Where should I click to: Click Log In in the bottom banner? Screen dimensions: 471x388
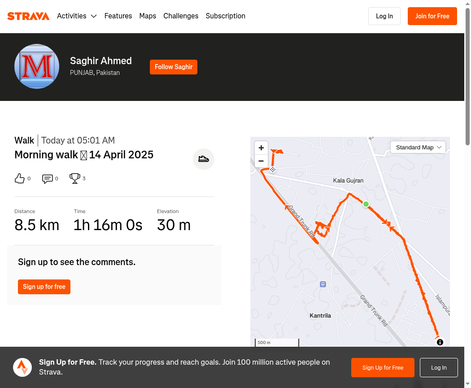(439, 367)
